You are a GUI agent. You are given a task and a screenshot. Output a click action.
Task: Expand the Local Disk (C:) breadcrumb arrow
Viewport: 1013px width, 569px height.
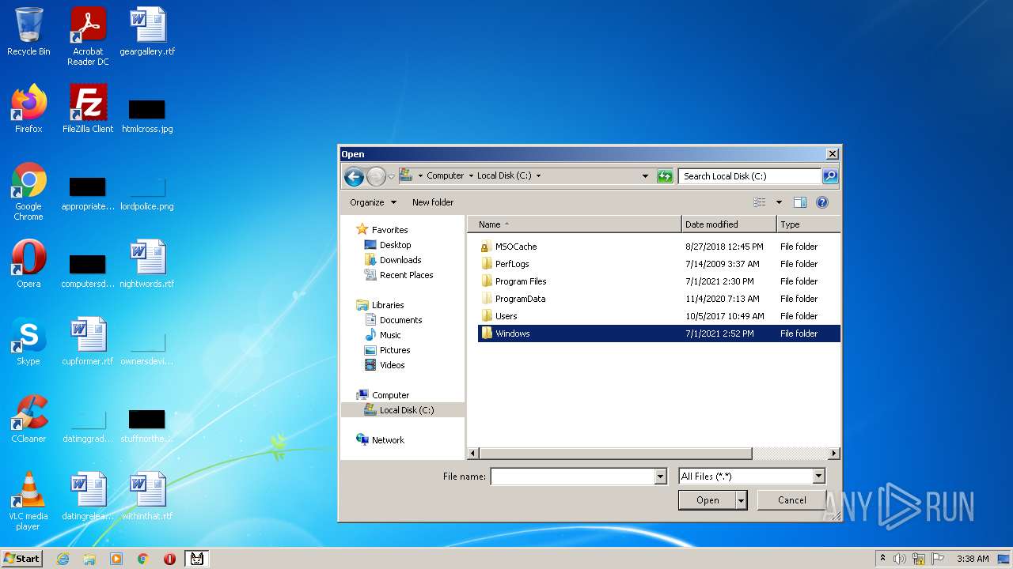(539, 176)
